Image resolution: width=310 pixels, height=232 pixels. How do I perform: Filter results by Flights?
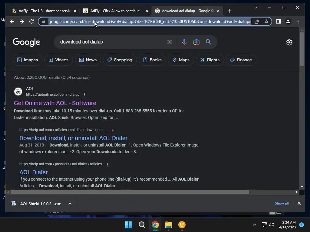pyautogui.click(x=210, y=60)
